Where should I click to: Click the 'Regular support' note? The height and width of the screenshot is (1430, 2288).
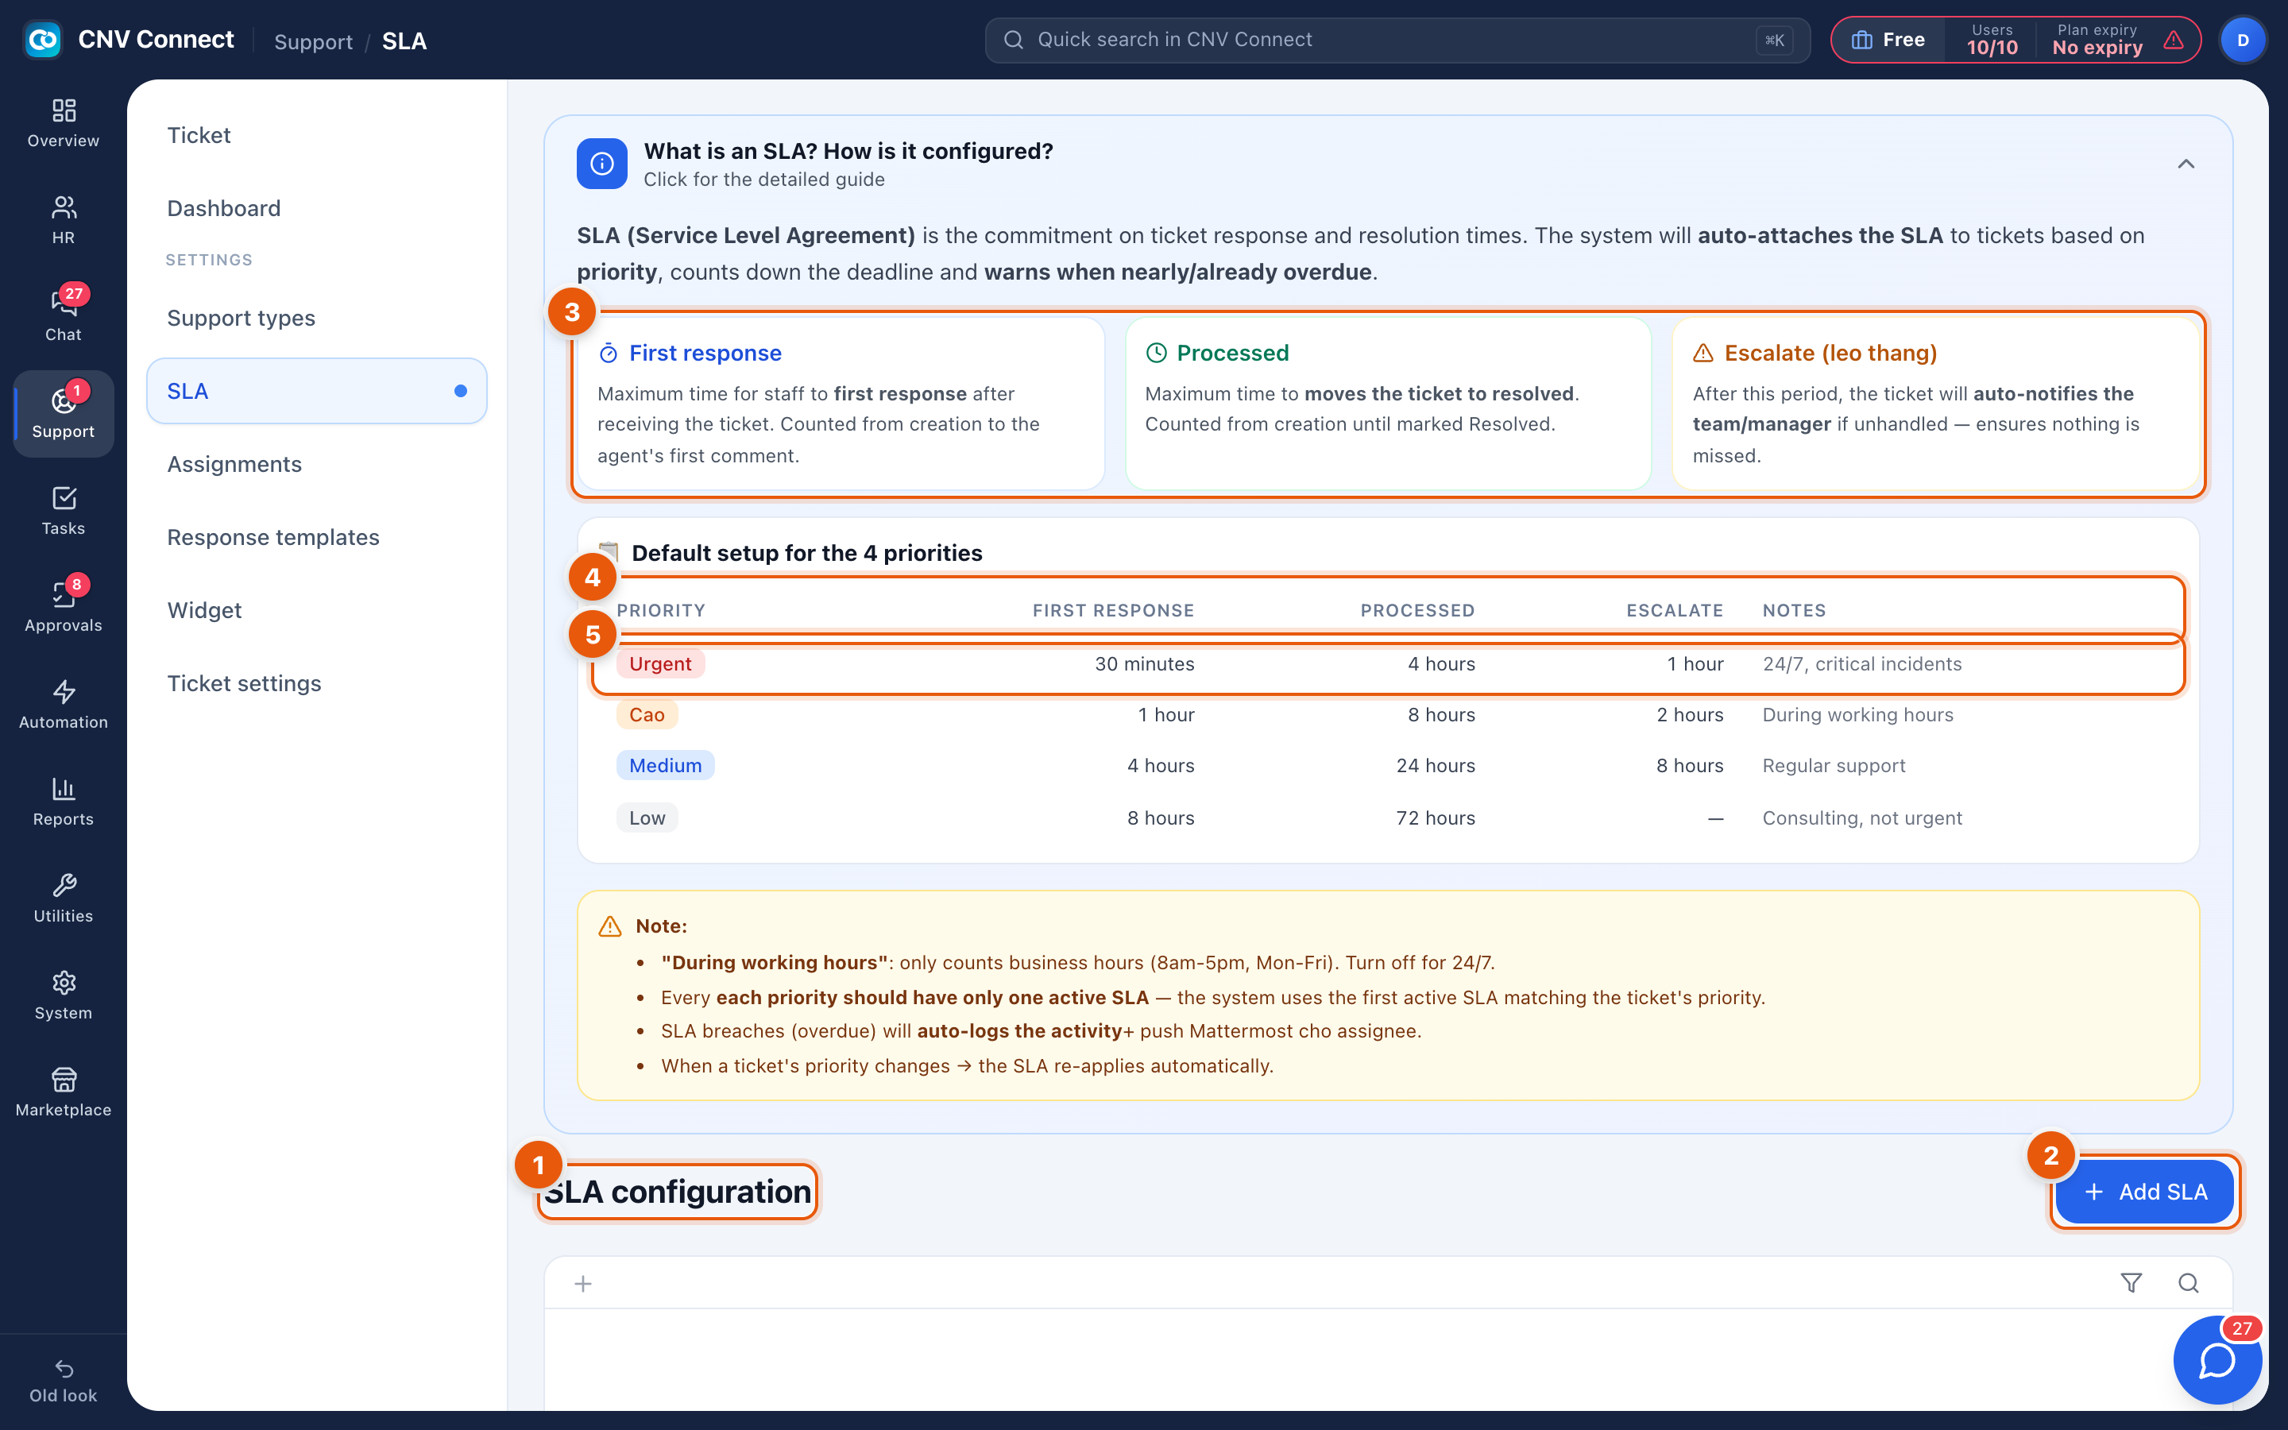(1834, 765)
